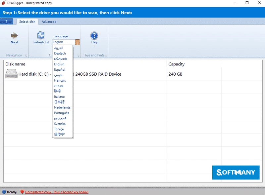Sort by the Capacity column header

177,64
